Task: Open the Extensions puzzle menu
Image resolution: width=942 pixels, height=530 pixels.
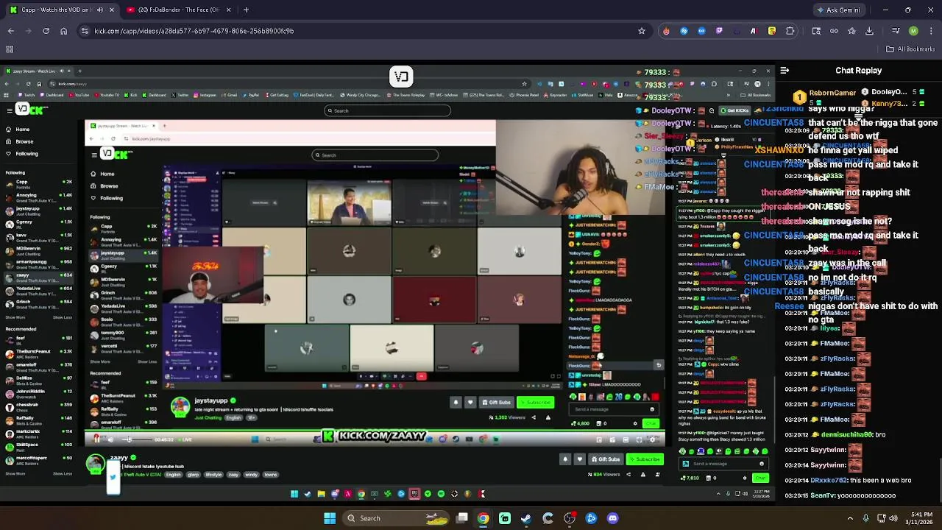Action: pyautogui.click(x=790, y=31)
